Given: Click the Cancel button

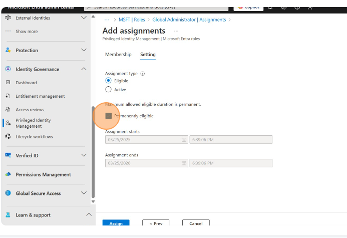Looking at the screenshot, I should click(x=196, y=223).
